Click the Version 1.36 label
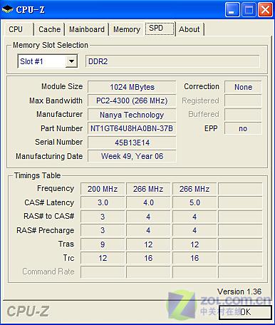The height and width of the screenshot is (325, 275). pos(239,292)
